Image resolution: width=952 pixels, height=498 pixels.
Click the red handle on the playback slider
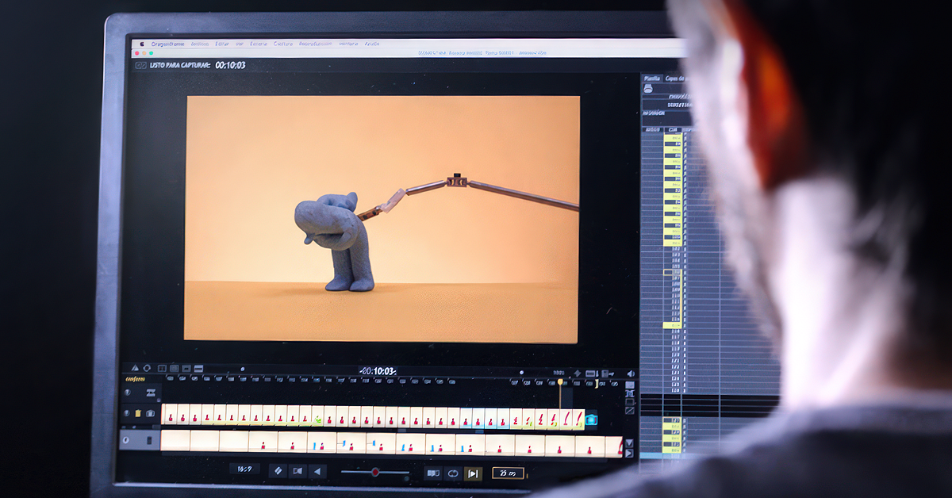(x=375, y=472)
